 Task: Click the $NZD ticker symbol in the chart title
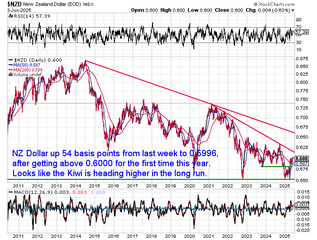click(14, 4)
